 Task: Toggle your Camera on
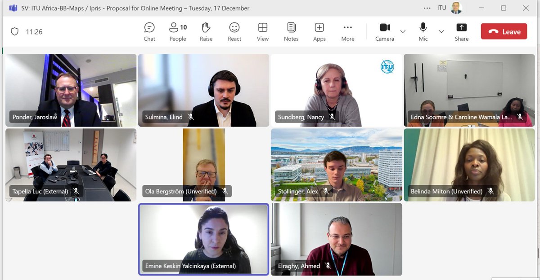[384, 31]
